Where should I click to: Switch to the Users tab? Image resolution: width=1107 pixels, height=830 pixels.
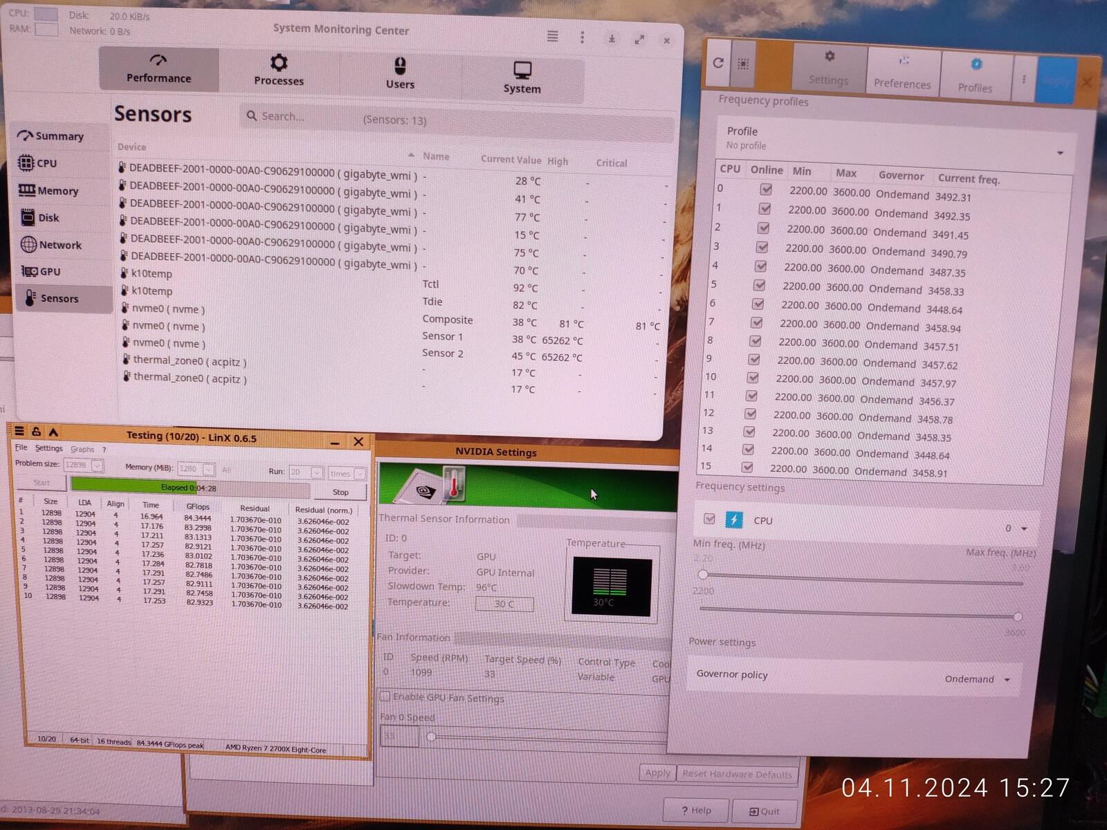click(400, 74)
